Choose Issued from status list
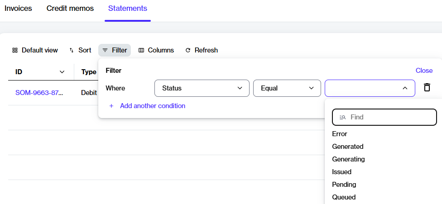 (x=342, y=172)
